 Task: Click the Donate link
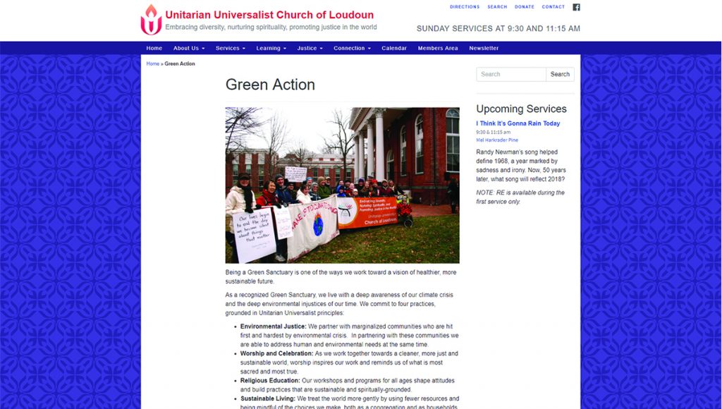coord(525,7)
